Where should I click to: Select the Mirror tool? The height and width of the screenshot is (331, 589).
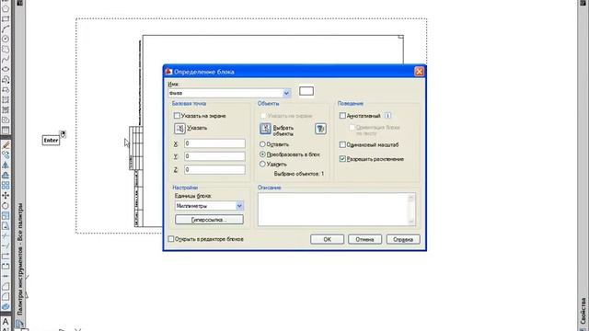pos(6,165)
